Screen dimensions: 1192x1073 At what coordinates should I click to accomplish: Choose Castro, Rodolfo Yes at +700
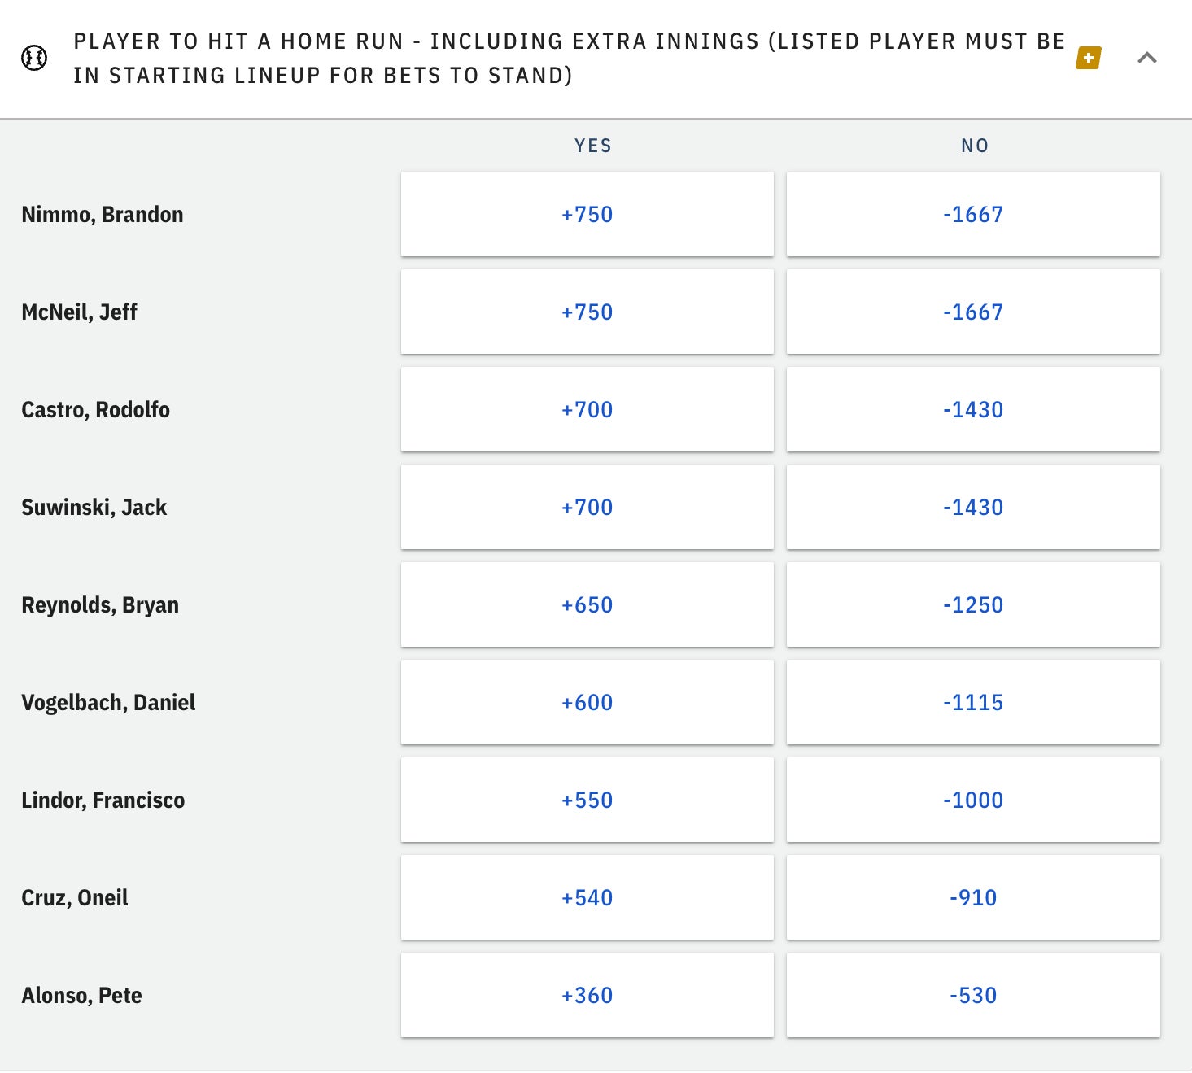[x=587, y=409]
